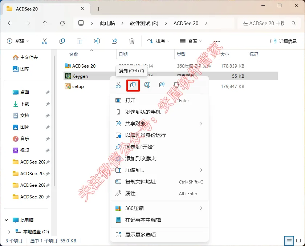Open the New dropdown menu
305x246 pixels.
pyautogui.click(x=18, y=41)
